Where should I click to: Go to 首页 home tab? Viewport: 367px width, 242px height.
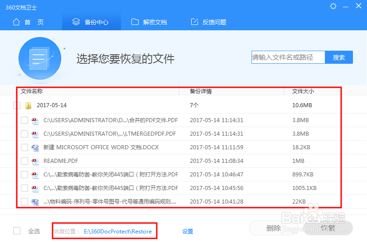(x=29, y=22)
